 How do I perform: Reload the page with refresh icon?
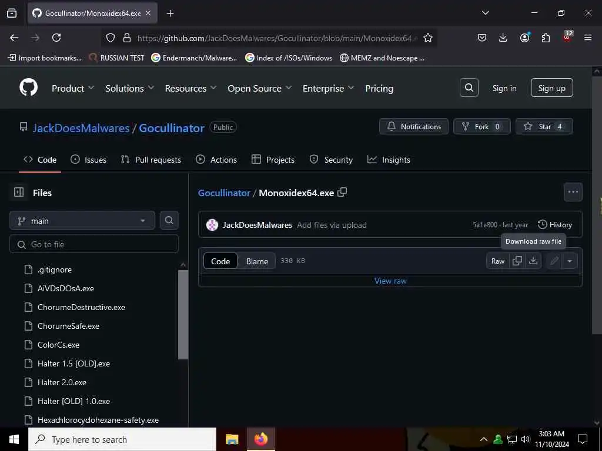pyautogui.click(x=56, y=38)
